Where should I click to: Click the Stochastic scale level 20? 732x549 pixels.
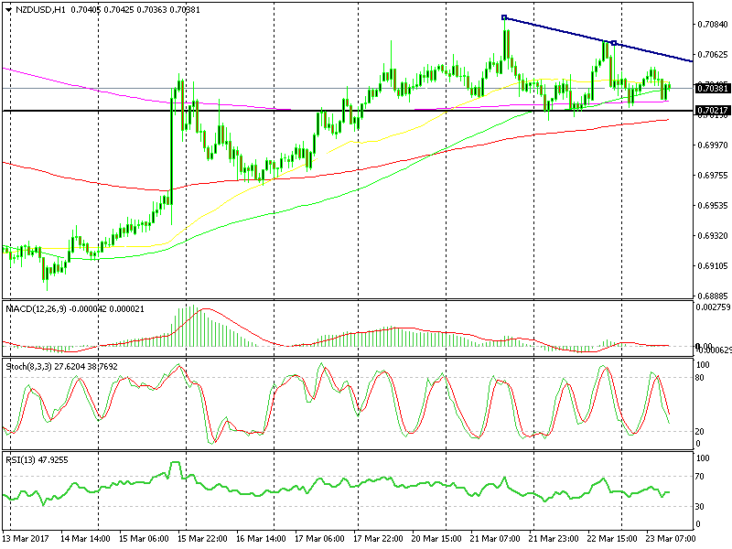700,432
